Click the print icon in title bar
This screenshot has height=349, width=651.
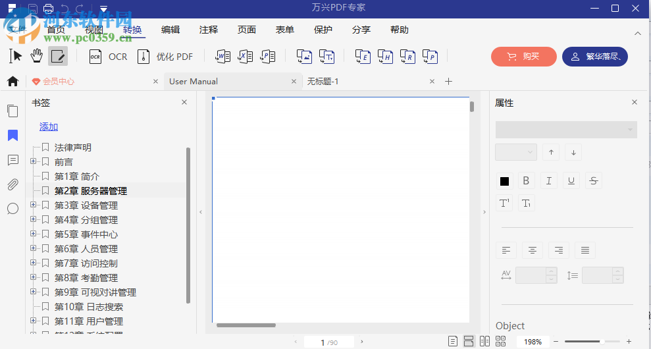point(49,9)
